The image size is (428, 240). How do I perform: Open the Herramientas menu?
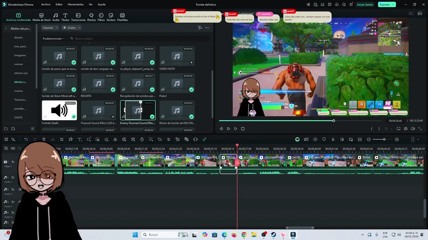tap(76, 5)
